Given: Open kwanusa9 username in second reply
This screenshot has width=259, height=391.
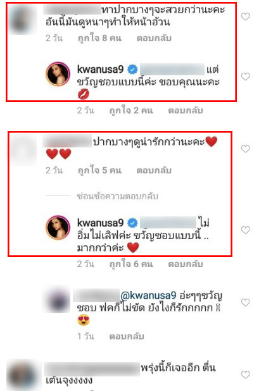Looking at the screenshot, I should [100, 223].
